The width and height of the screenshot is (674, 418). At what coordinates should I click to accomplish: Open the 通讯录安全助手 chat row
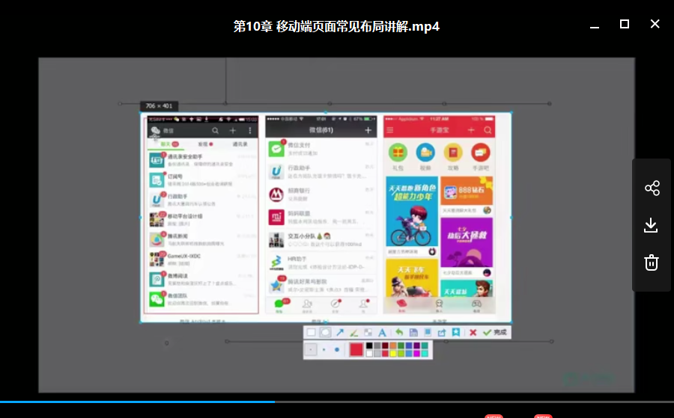(202, 160)
